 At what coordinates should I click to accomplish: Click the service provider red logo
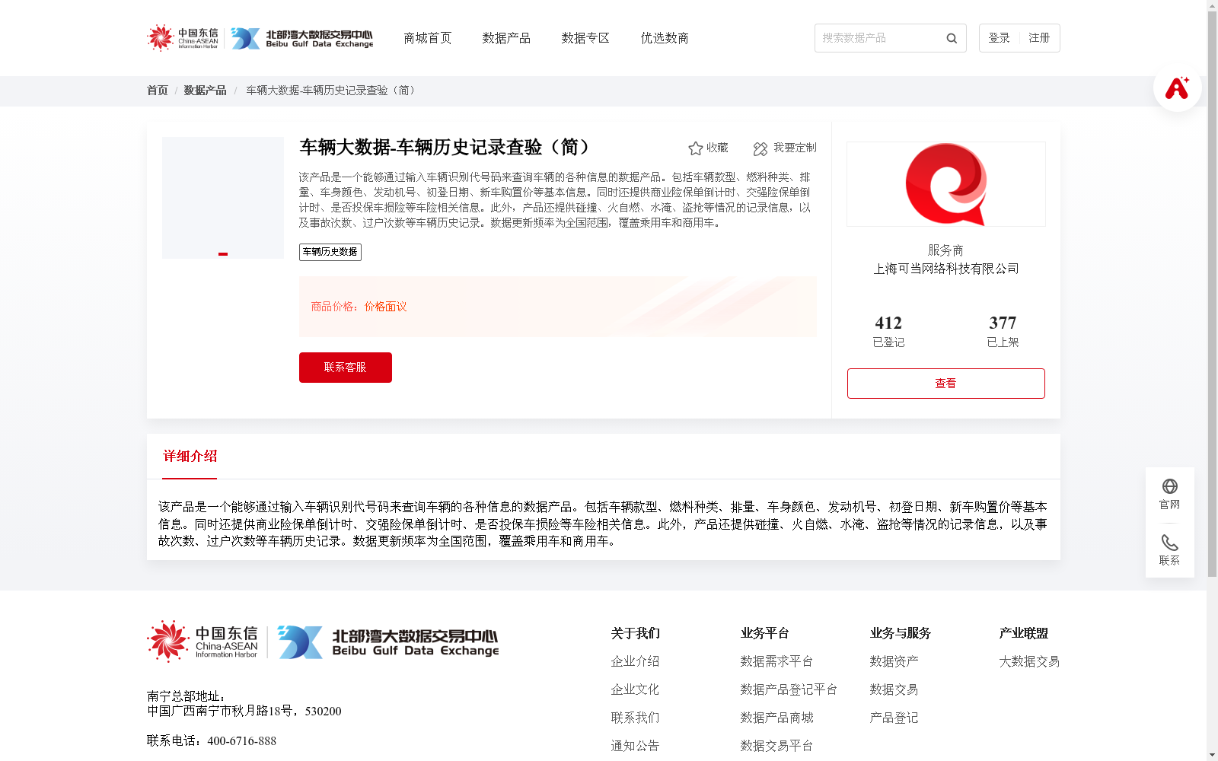tap(946, 184)
